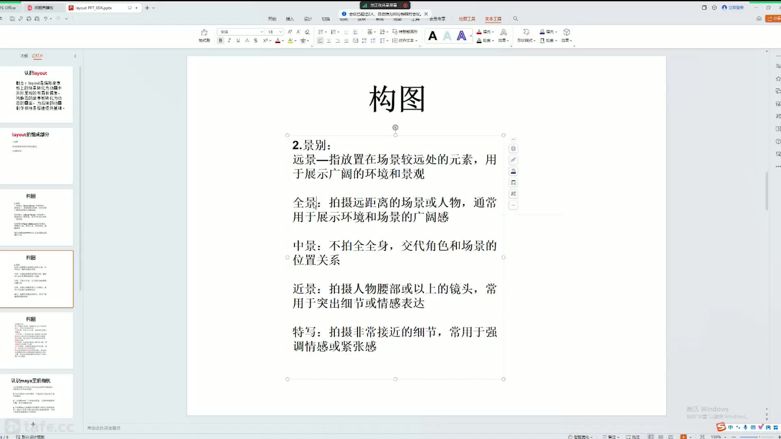Clear formatting with eraser icon
This screenshot has height=439, width=781.
click(307, 32)
